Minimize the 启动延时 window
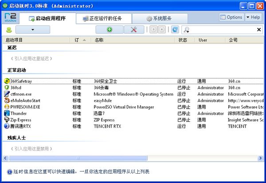Viewport: 266px width, 183px height. [x=243, y=6]
